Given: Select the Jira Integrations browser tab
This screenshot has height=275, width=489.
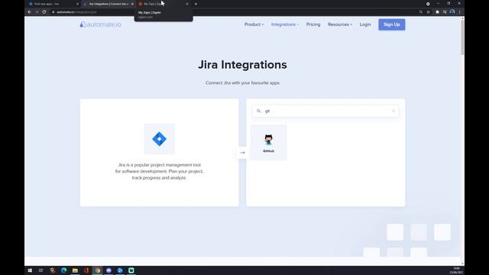Looking at the screenshot, I should (108, 4).
